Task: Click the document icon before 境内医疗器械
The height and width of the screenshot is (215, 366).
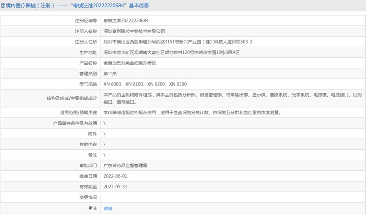Action: pyautogui.click(x=3, y=6)
